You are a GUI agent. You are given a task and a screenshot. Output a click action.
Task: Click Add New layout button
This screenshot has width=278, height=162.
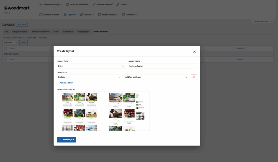click(x=22, y=25)
